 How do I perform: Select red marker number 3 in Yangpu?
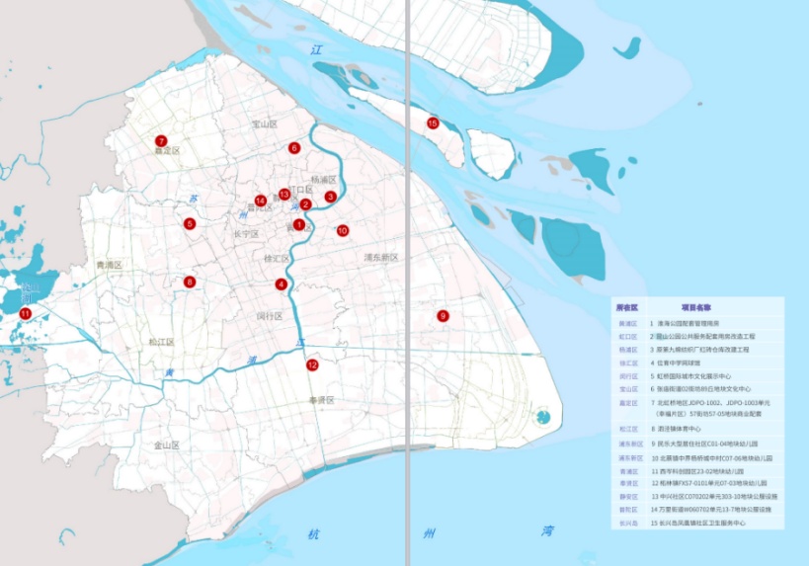tap(331, 197)
